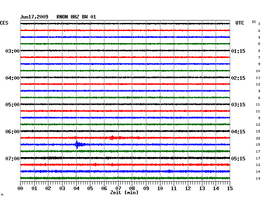This screenshot has width=262, height=199.
Task: Click minute 01 on the time axis
Action: (34, 188)
